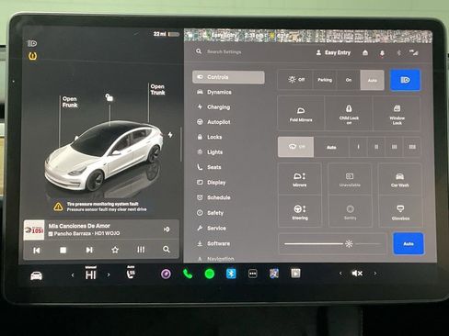Toggle the car lock icon above vehicle

point(109,97)
